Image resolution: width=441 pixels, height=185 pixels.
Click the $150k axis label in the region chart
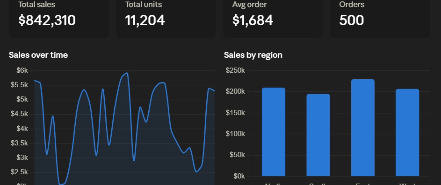235,113
